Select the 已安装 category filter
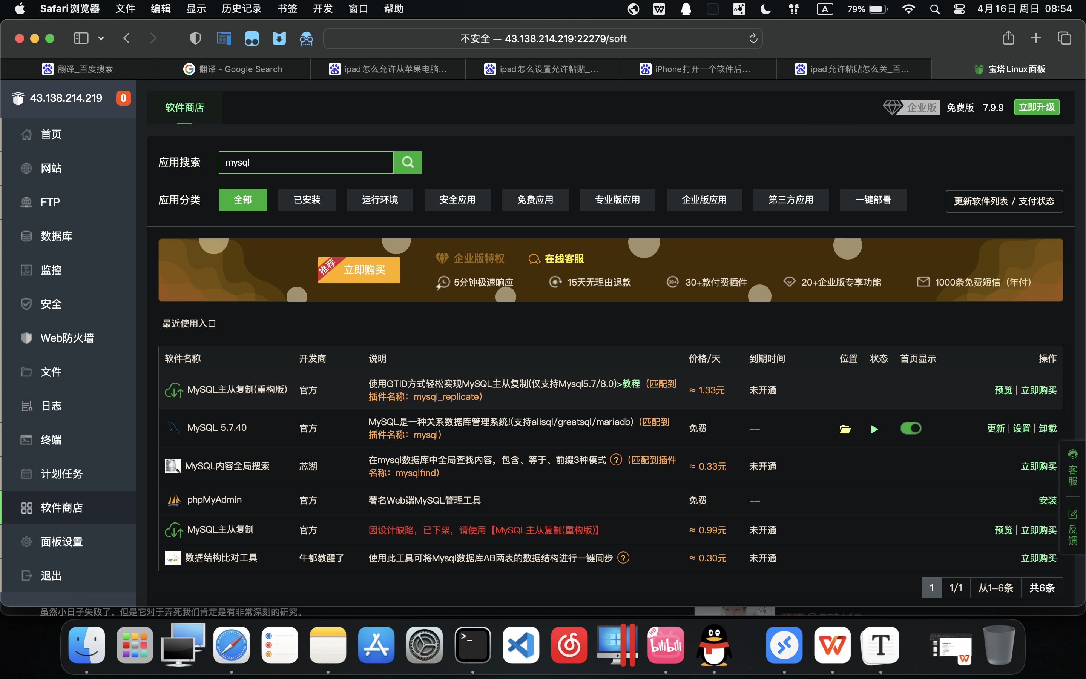 click(x=307, y=200)
